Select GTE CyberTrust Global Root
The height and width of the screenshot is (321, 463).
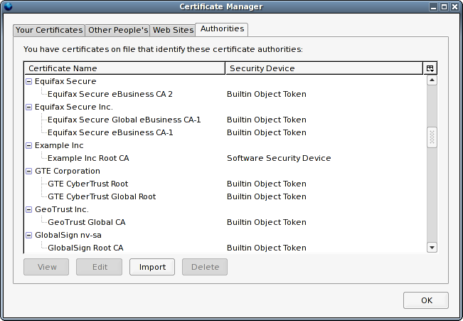tap(102, 196)
